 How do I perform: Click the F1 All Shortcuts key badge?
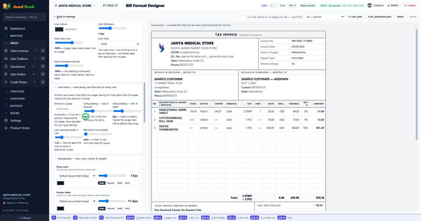54,218
